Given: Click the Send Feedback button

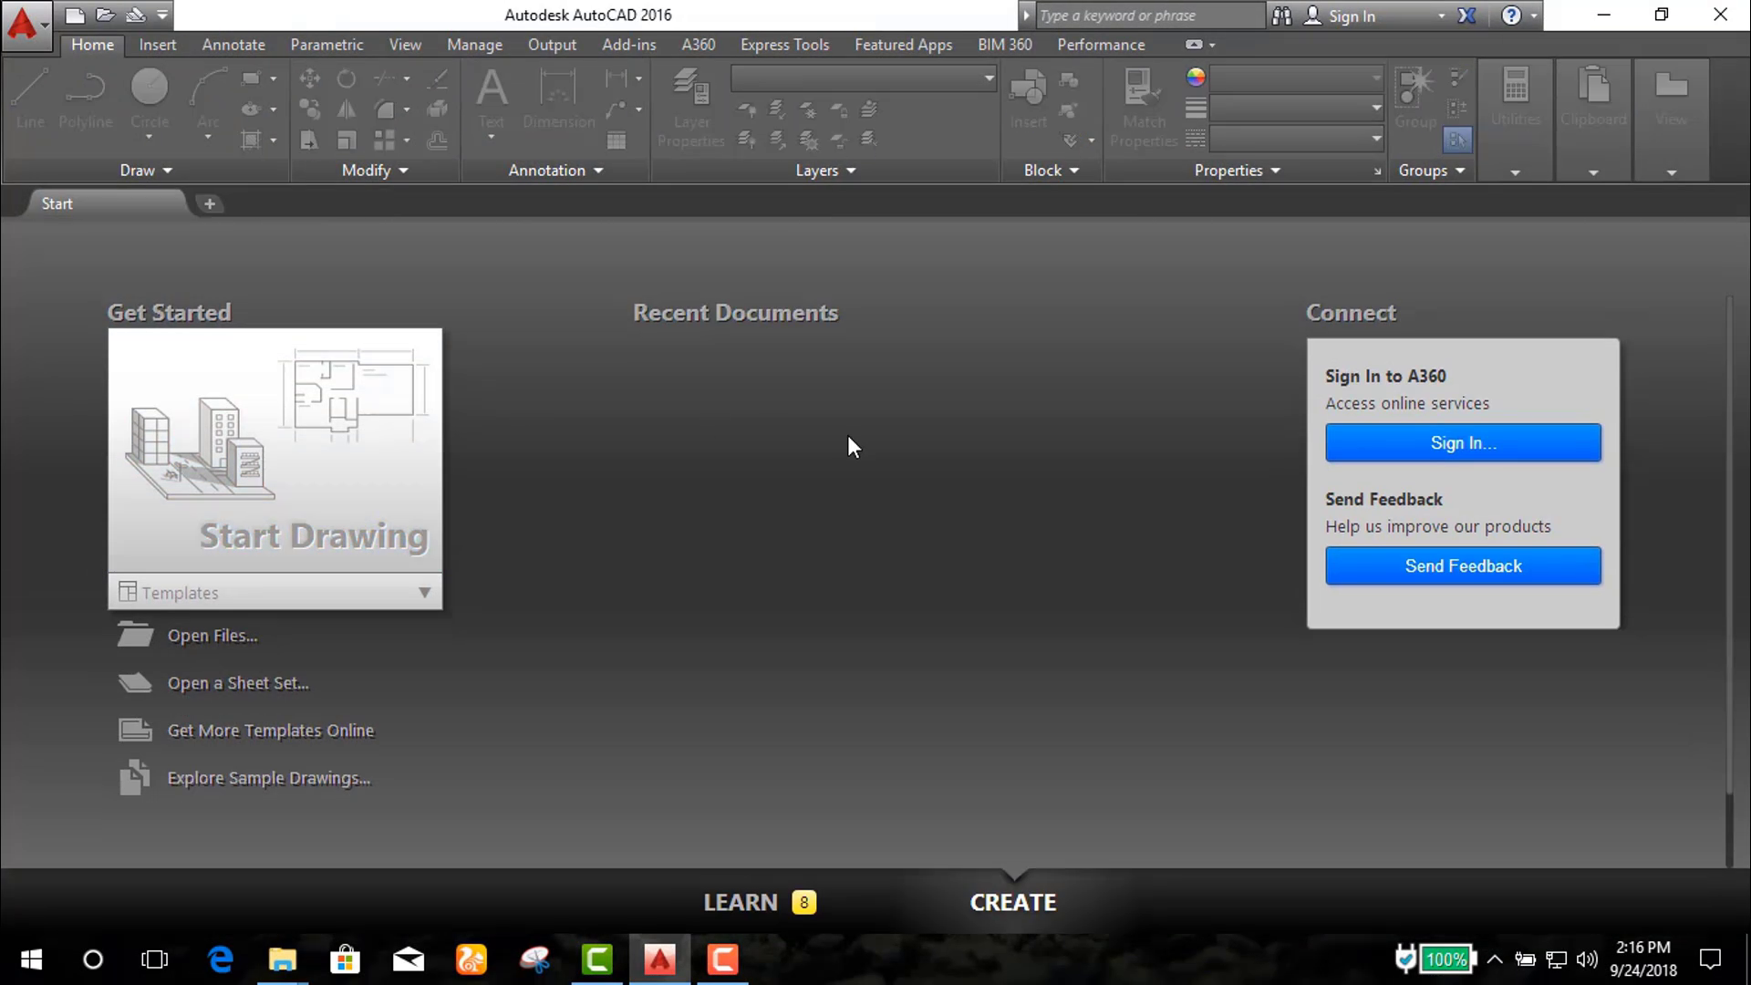Looking at the screenshot, I should 1463,565.
